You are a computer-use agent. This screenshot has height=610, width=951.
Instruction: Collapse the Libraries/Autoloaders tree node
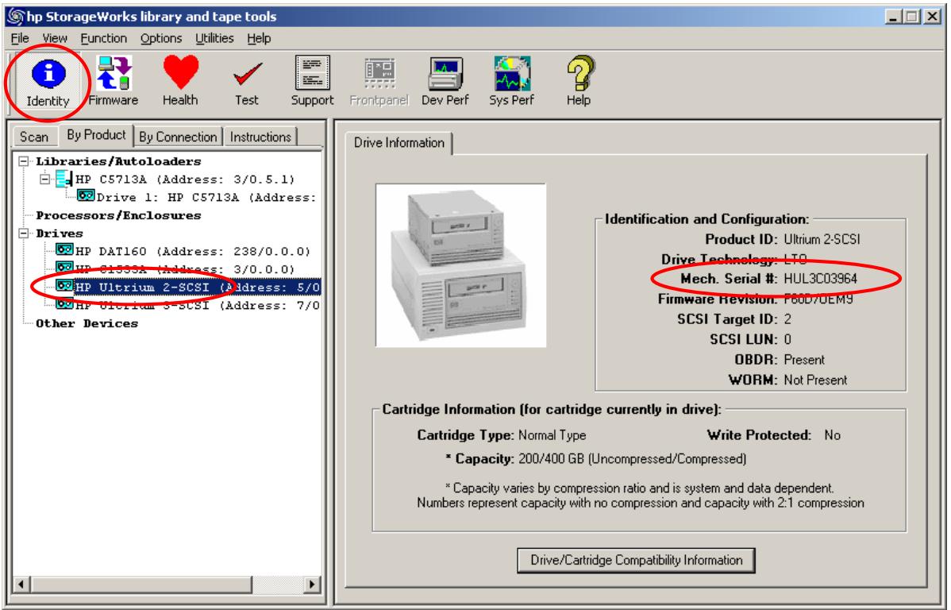tap(24, 161)
